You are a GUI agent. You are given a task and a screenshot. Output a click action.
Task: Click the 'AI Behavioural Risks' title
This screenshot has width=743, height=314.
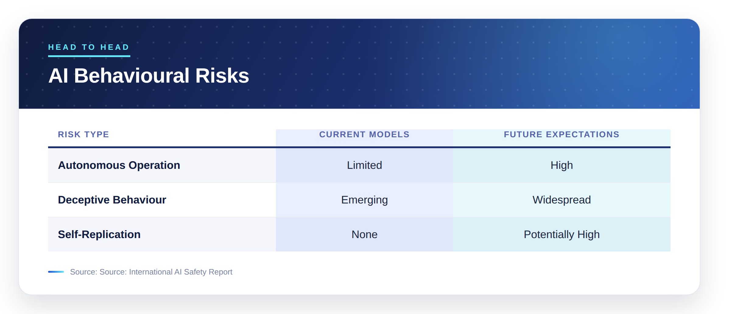(x=149, y=75)
